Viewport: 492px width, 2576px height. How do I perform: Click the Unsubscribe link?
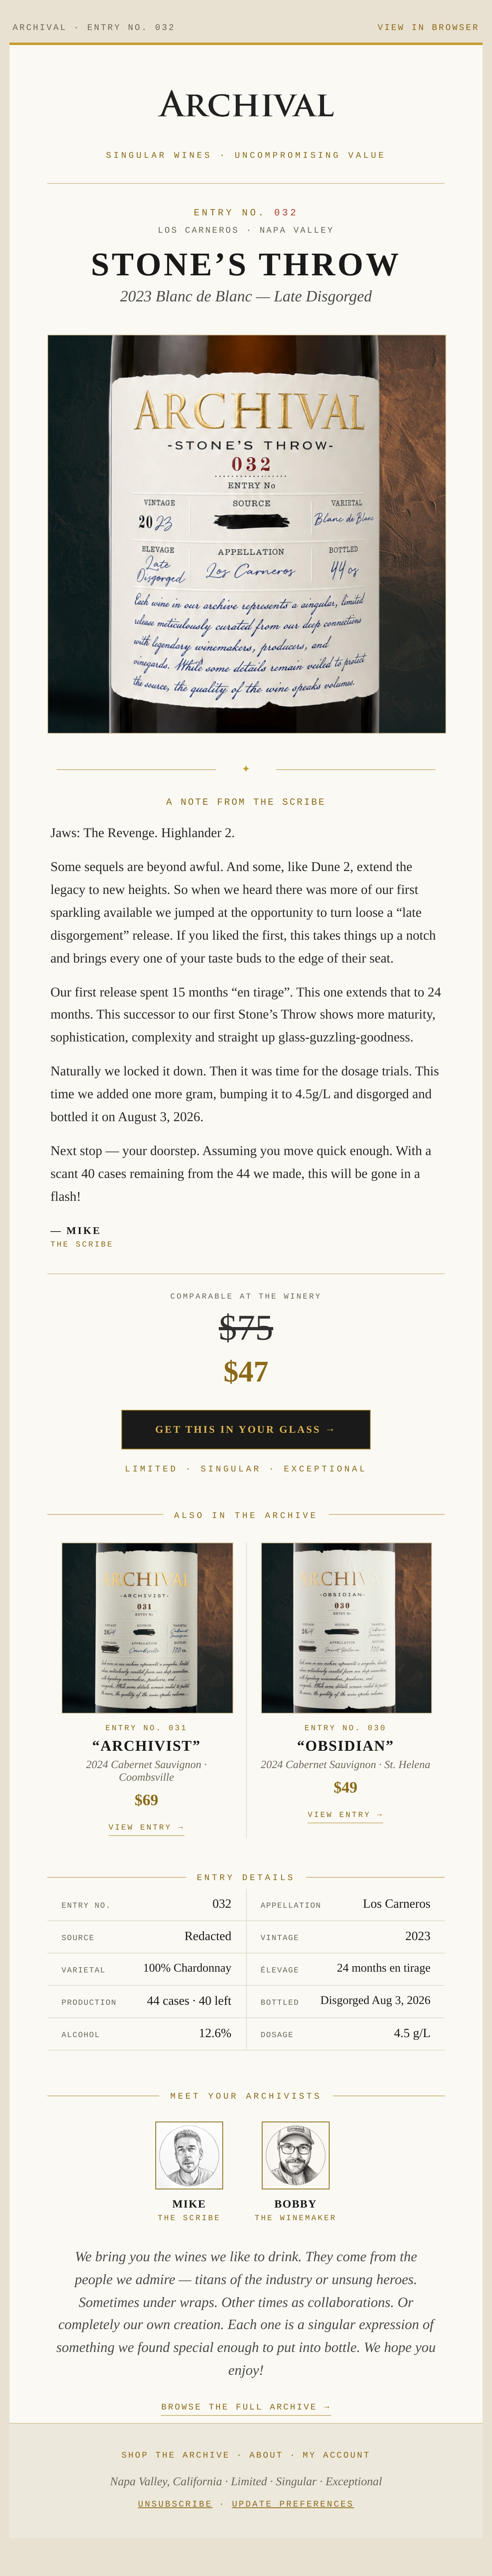click(x=175, y=2503)
